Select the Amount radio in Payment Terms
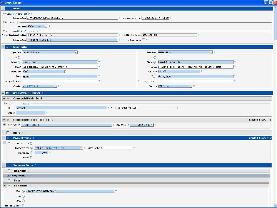Viewport: 277px width, 208px height. pos(31,158)
